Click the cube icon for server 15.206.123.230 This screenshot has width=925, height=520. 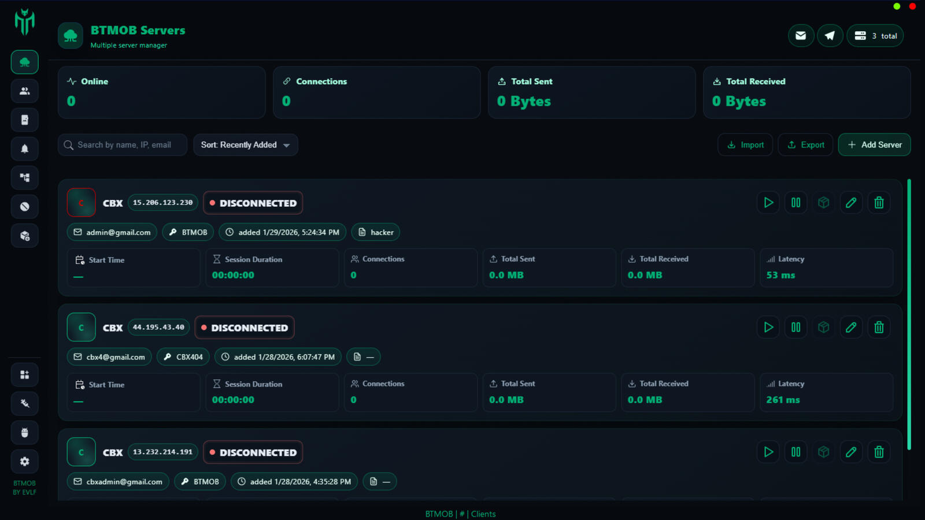(824, 203)
